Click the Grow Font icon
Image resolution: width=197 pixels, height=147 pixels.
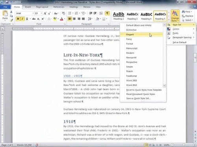(x=45, y=13)
